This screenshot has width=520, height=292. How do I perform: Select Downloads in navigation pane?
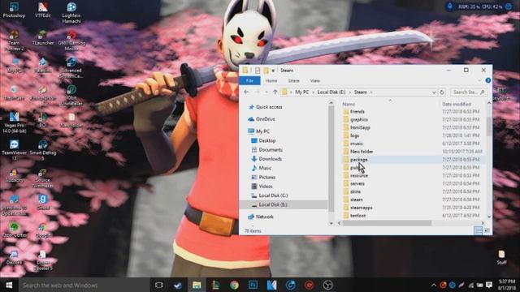pyautogui.click(x=266, y=159)
